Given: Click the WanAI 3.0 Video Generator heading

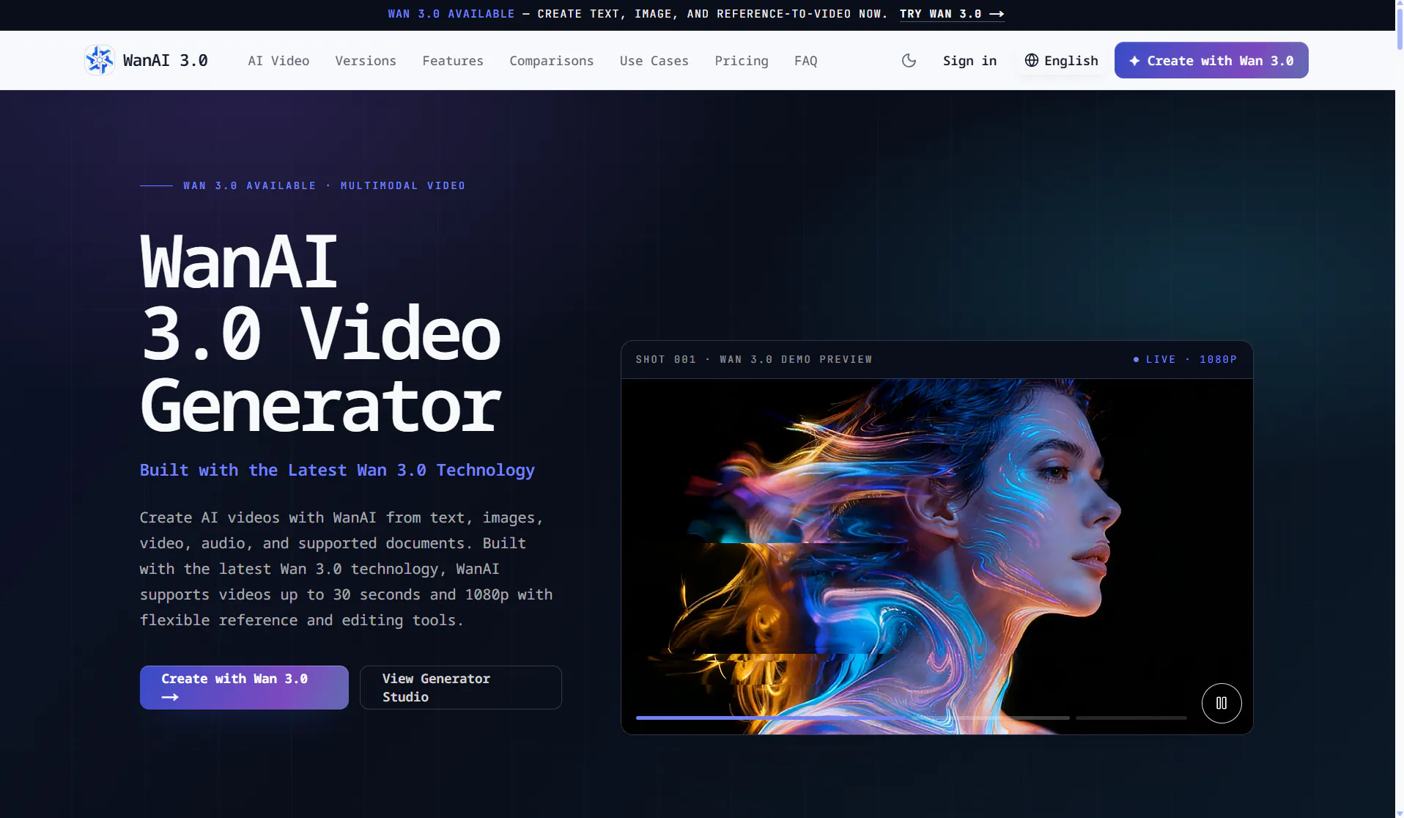Looking at the screenshot, I should (320, 333).
